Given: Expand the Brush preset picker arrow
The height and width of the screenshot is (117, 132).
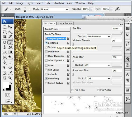Looking at the screenshot, I should click(x=29, y=9).
